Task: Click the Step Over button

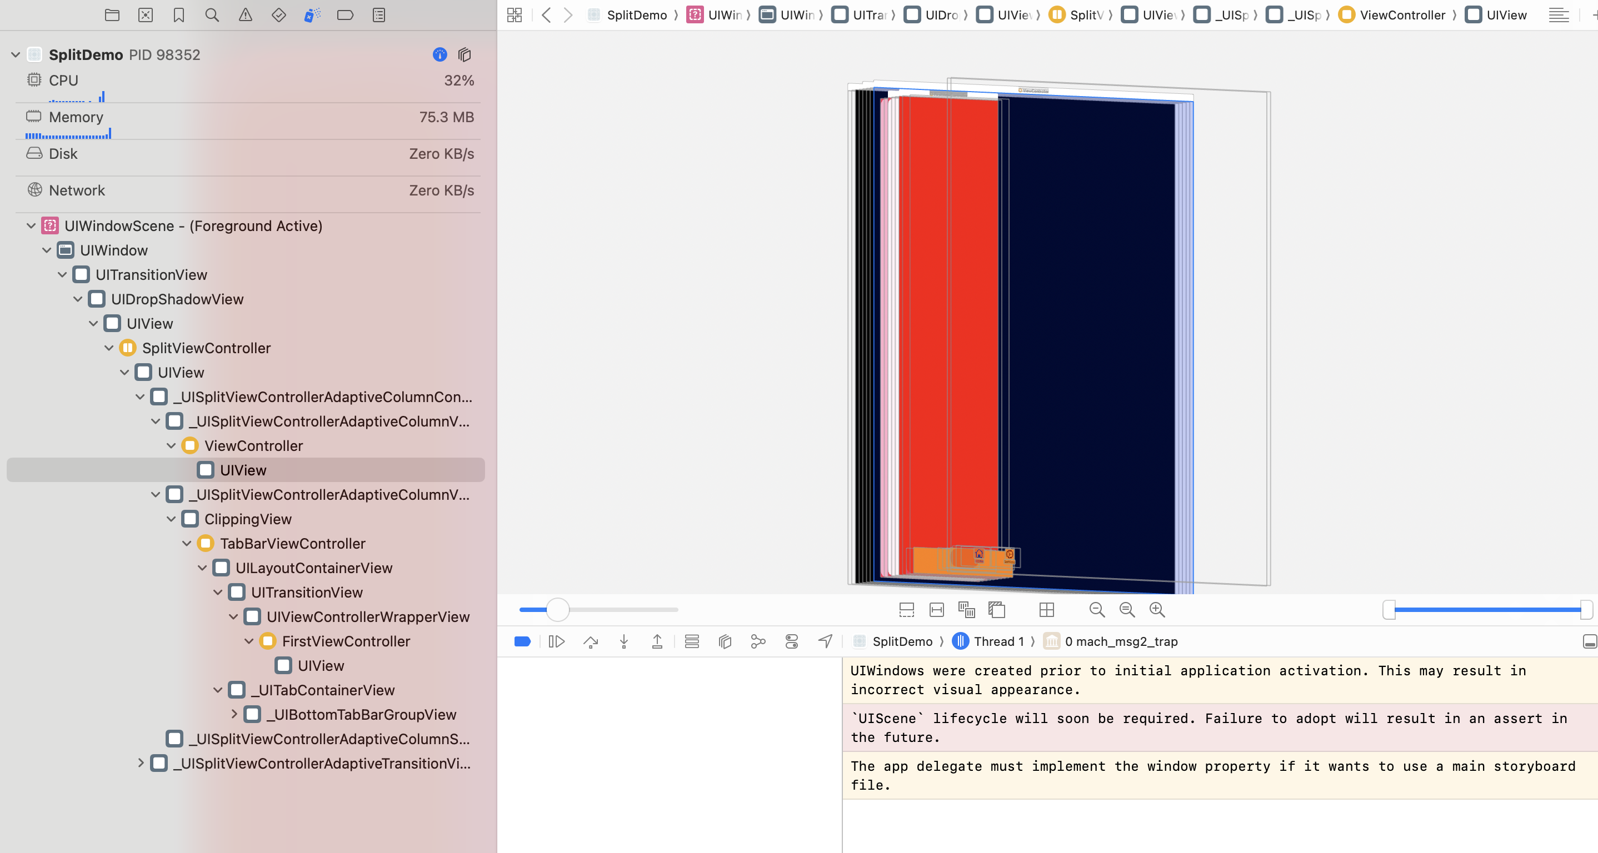Action: click(x=591, y=641)
